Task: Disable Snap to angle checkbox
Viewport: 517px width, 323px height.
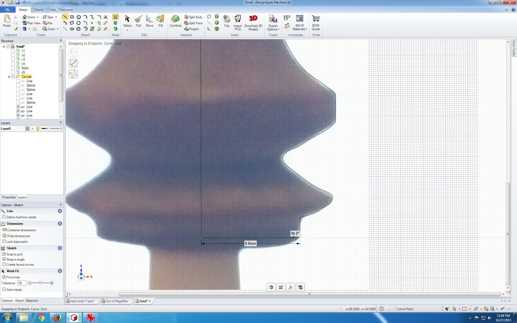Action: tap(4, 259)
